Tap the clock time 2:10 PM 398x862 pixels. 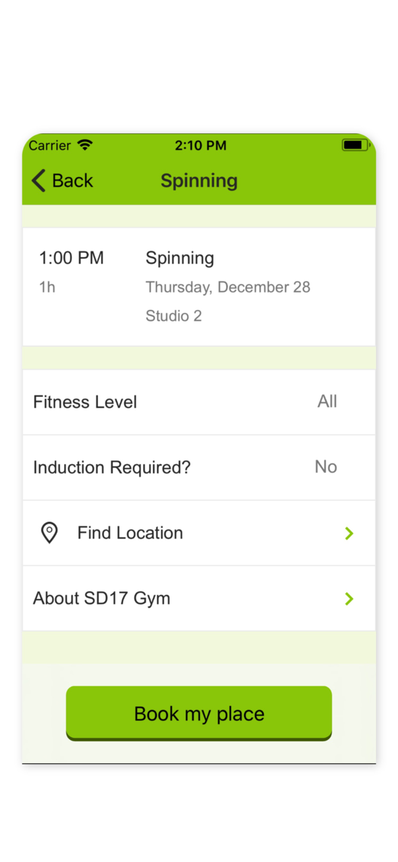click(x=200, y=145)
